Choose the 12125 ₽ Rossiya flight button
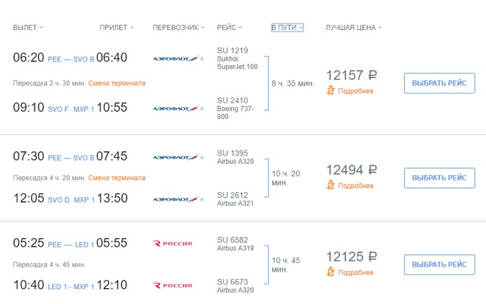This screenshot has width=486, height=304. click(x=439, y=264)
